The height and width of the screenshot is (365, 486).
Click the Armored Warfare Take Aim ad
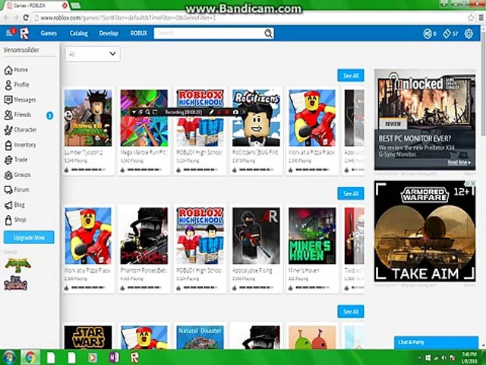click(424, 231)
